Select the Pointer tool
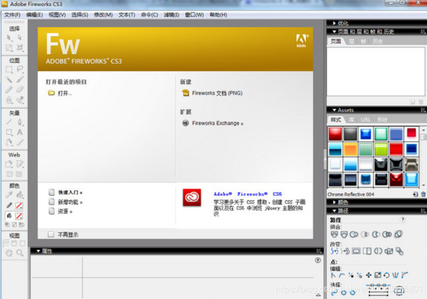Screen dimensions: 427x299 (9, 37)
